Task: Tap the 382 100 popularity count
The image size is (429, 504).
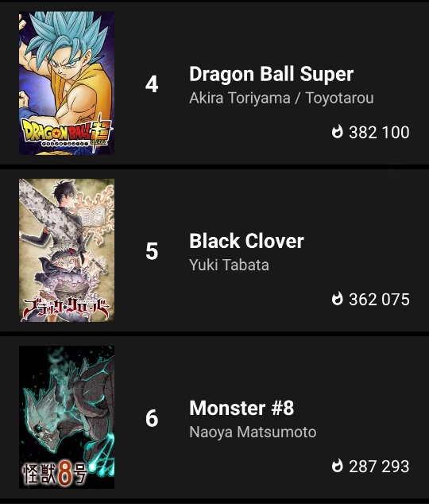Action: click(379, 133)
